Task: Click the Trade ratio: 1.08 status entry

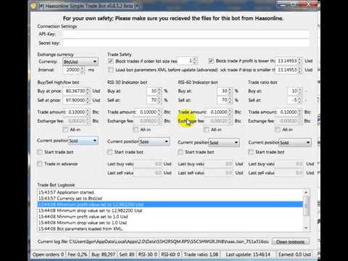Action: tap(201, 254)
